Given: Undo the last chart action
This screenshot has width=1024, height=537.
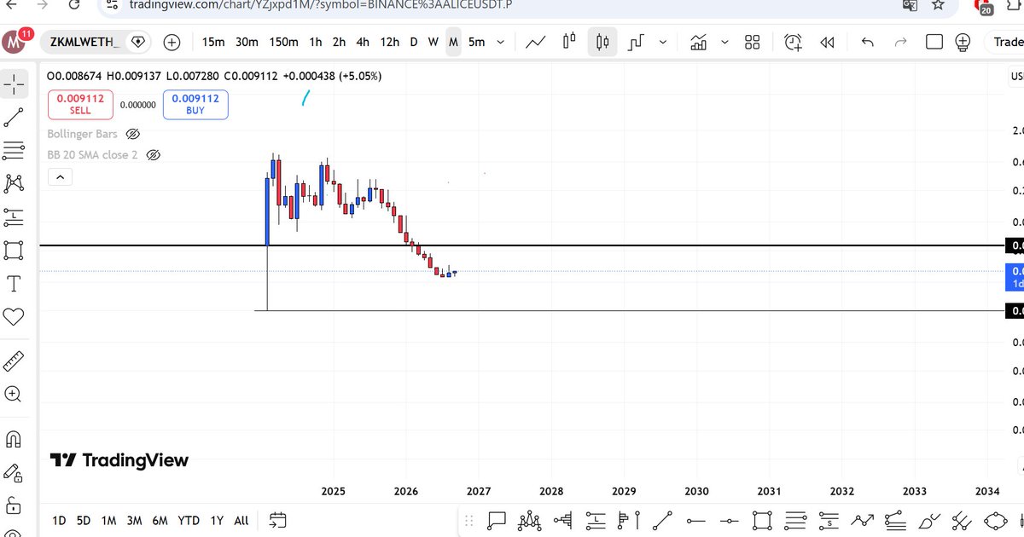Looking at the screenshot, I should (x=868, y=42).
